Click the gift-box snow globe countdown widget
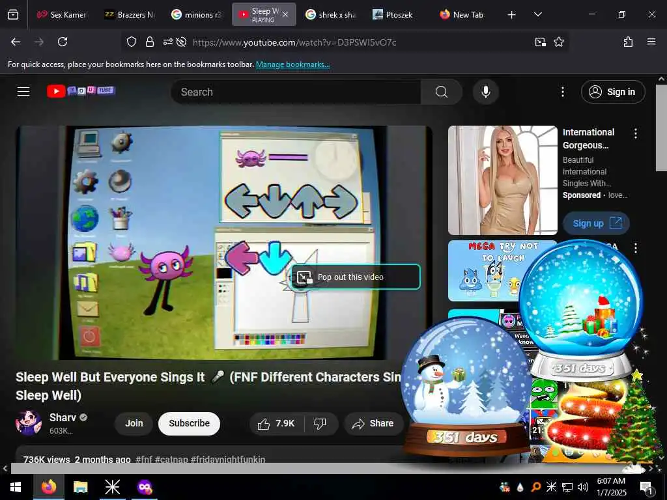The height and width of the screenshot is (500, 667). [580, 309]
